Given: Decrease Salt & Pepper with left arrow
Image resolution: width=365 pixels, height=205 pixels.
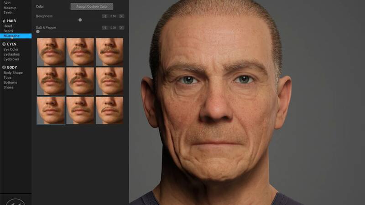Looking at the screenshot, I should click(105, 28).
